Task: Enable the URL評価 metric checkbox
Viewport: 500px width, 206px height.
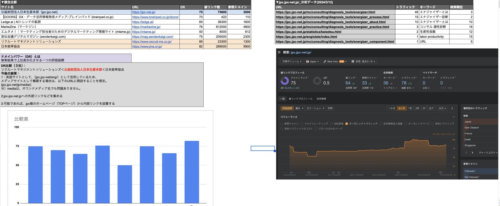Action: click(331, 124)
